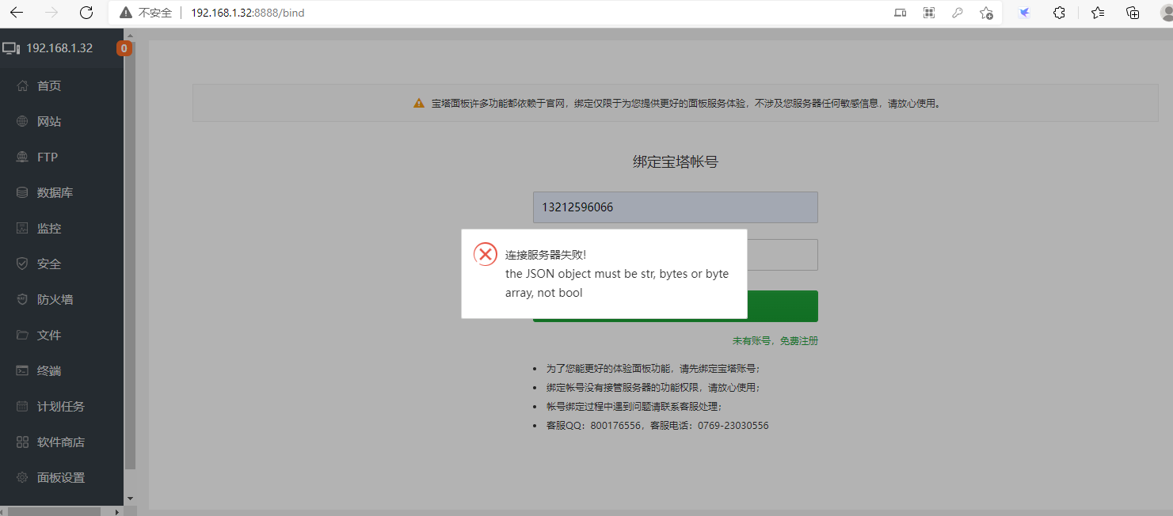This screenshot has height=516, width=1173.
Task: Click the globe icon next to 网站
Action: (22, 121)
